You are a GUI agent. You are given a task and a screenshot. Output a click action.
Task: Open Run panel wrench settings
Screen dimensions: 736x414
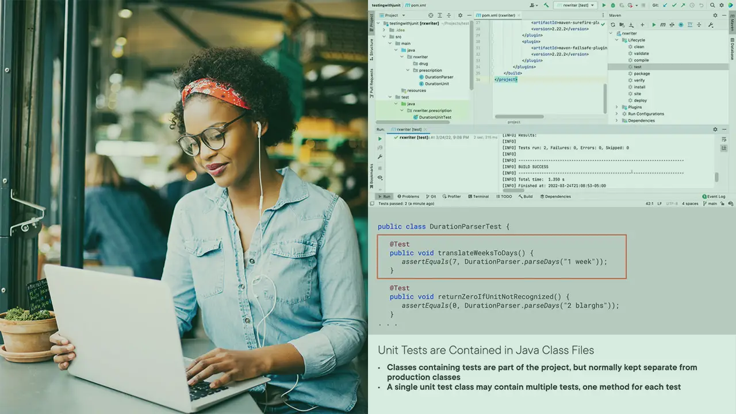point(379,157)
